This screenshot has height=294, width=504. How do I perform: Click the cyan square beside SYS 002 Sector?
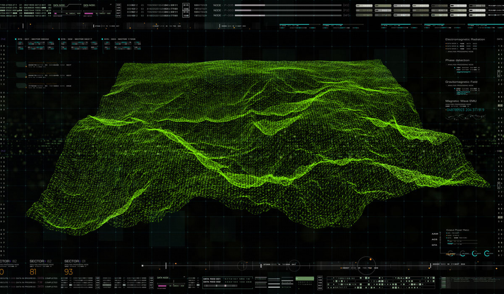point(60,39)
